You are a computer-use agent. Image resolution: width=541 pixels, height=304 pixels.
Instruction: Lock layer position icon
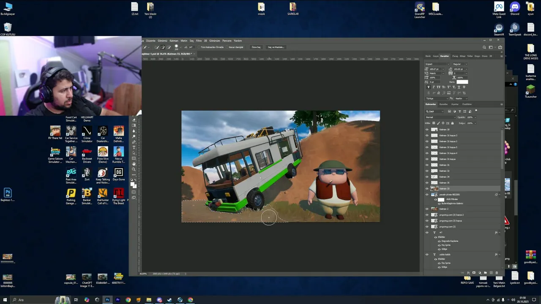pos(443,123)
